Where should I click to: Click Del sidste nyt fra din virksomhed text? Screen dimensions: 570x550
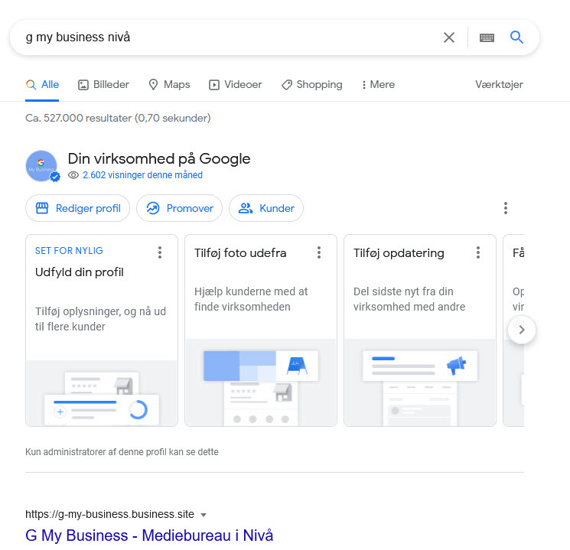pos(409,299)
